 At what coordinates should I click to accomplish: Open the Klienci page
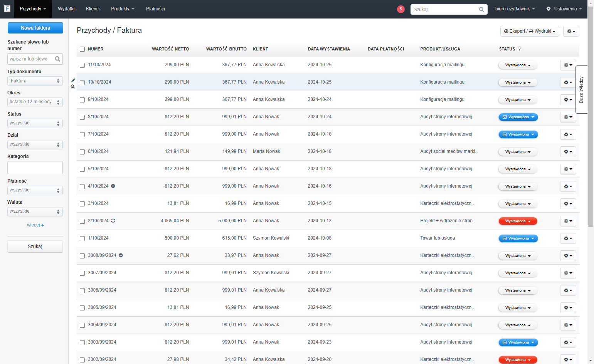click(93, 9)
